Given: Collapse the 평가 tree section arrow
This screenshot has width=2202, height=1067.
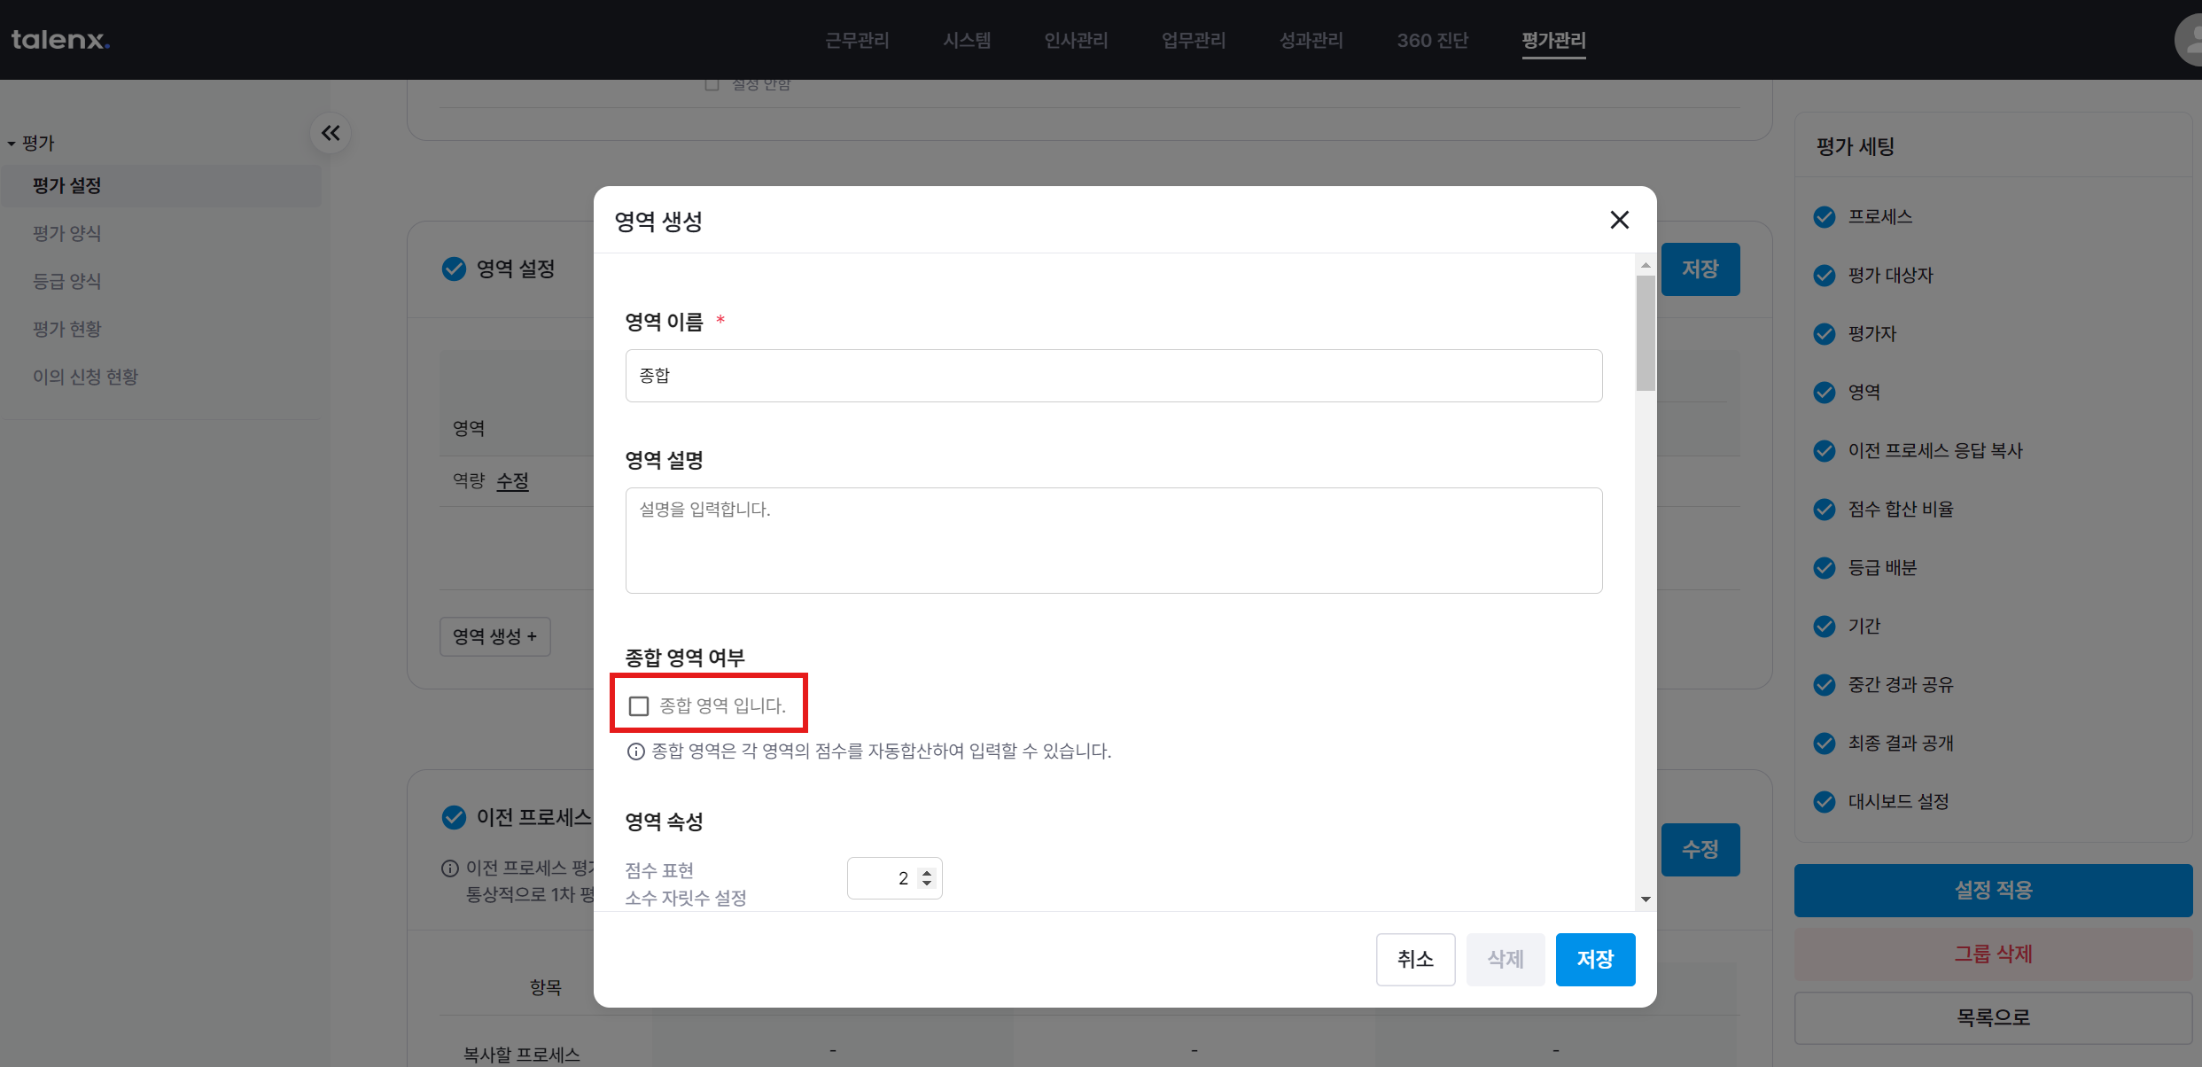Looking at the screenshot, I should point(12,144).
